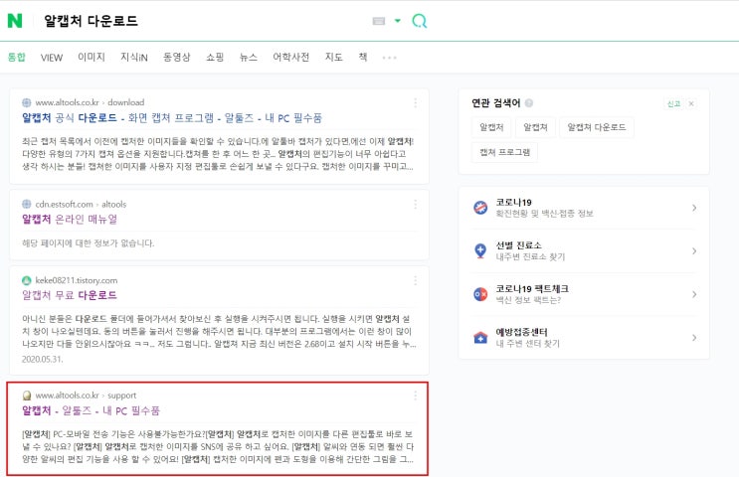Image resolution: width=739 pixels, height=477 pixels.
Task: Select the 동영상 tab
Action: 177,57
